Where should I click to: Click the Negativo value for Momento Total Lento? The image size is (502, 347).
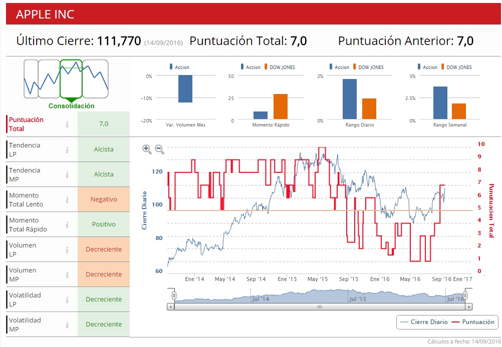[x=104, y=199]
